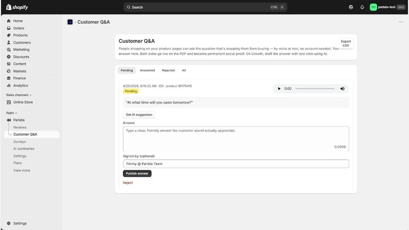Select Customer Q&A in sidebar
This screenshot has height=230, width=409.
(32, 134)
